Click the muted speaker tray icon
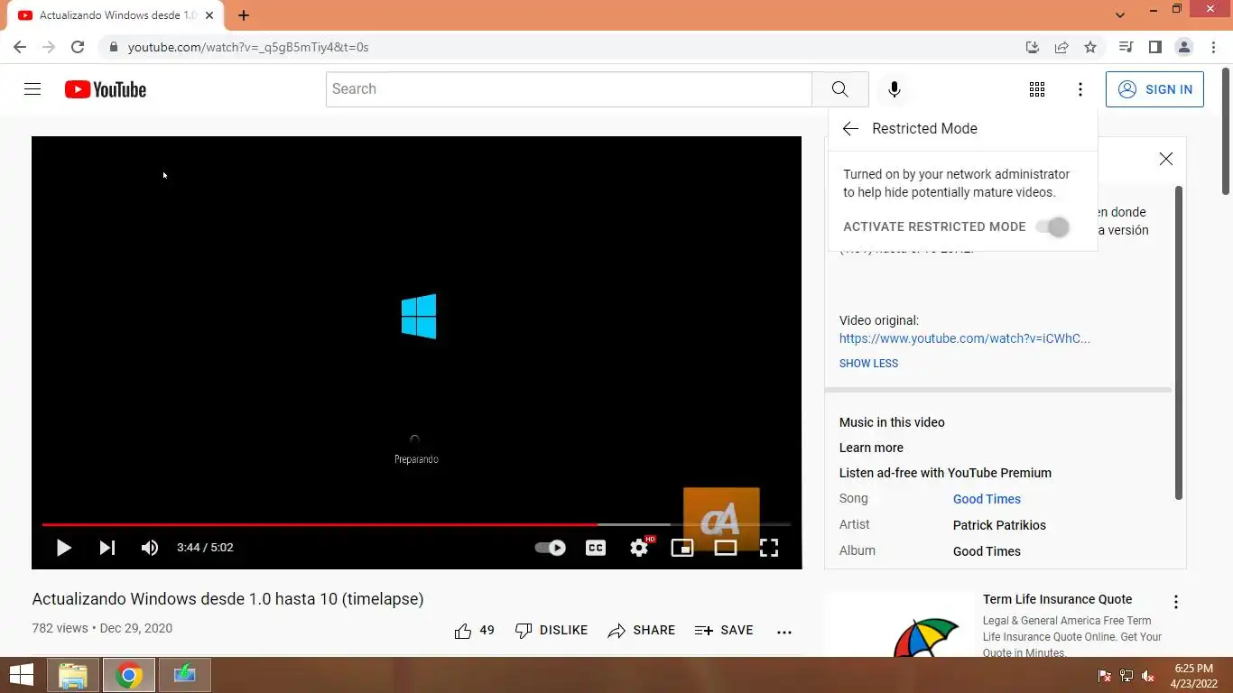The width and height of the screenshot is (1233, 693). (1148, 676)
